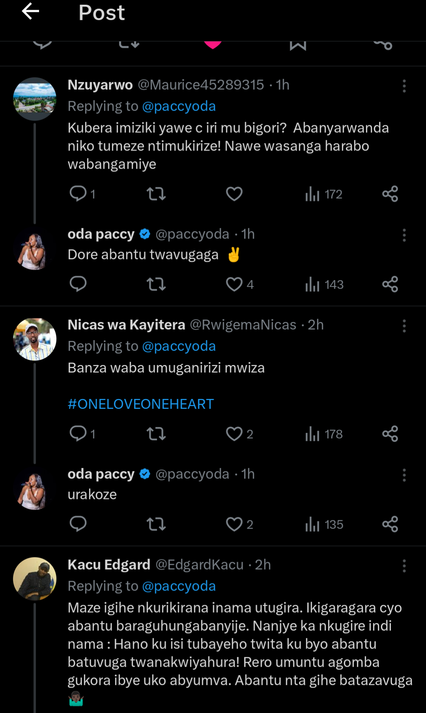Screen dimensions: 426x713
Task: Repost Nicas wa Kayitera's reply
Action: click(x=156, y=434)
